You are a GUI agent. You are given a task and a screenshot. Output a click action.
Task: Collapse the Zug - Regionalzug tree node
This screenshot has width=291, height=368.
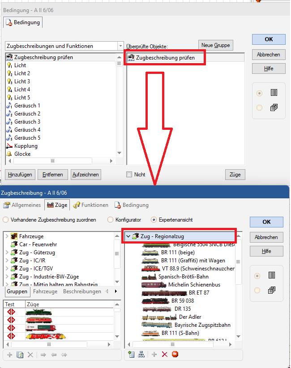pos(128,236)
